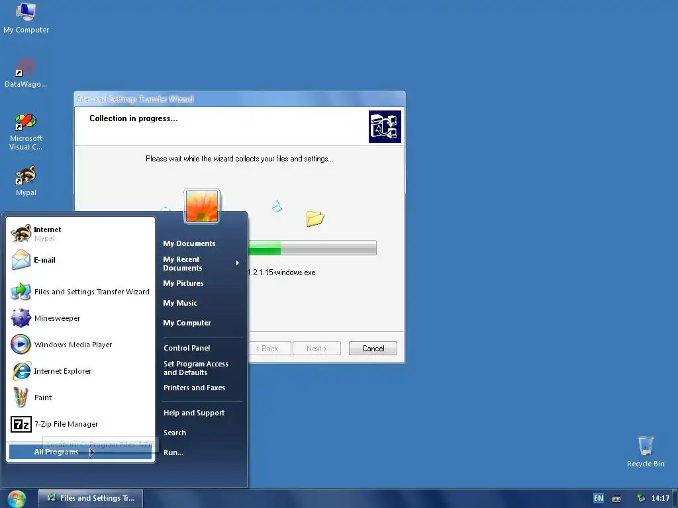Launch Files and Settings Transfer Wizard icon
The width and height of the screenshot is (678, 508).
coord(21,292)
